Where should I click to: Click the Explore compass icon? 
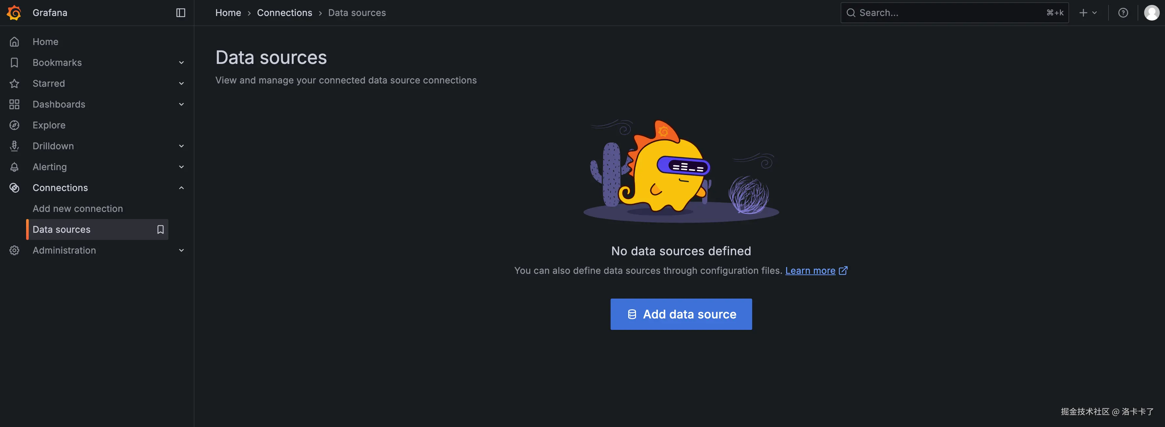click(x=14, y=125)
